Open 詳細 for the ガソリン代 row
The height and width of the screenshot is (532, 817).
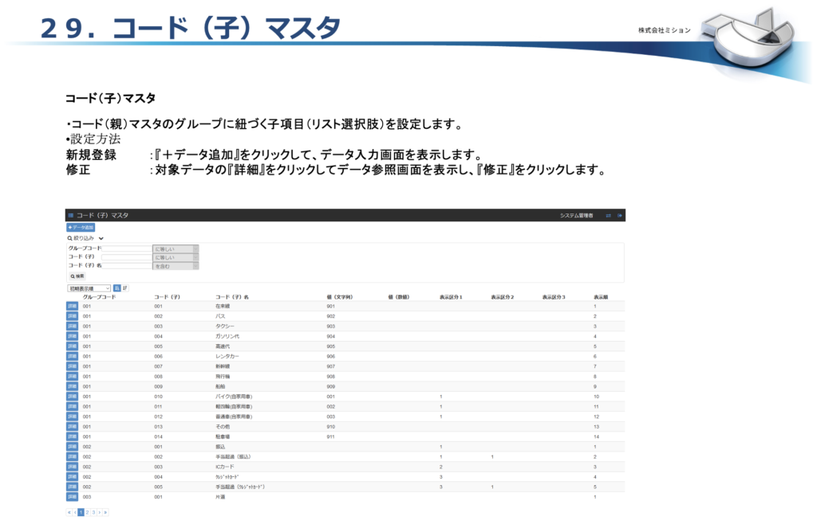[x=72, y=336]
